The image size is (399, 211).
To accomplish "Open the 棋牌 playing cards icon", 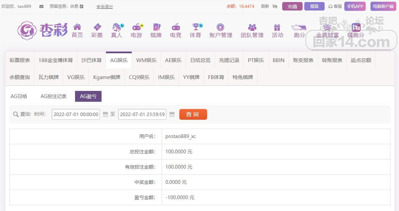I will pos(156,27).
